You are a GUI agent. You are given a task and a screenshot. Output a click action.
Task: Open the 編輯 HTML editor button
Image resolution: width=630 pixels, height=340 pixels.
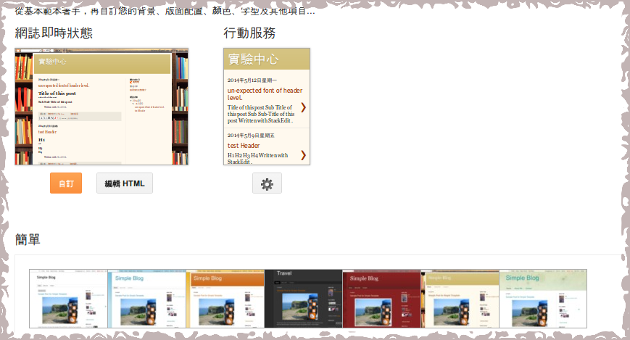[x=125, y=183]
